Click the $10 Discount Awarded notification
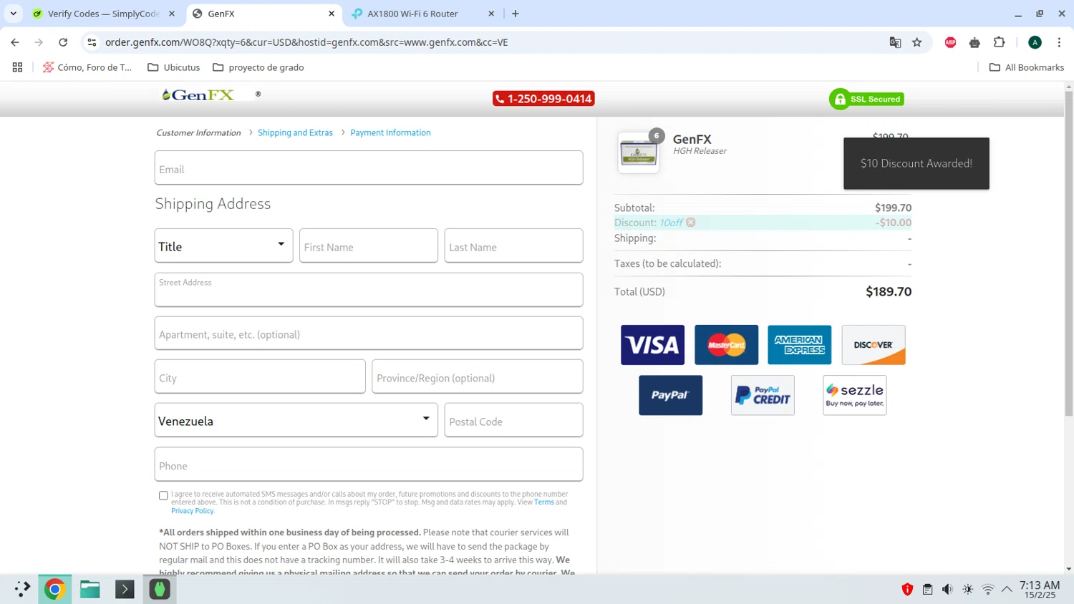Viewport: 1074px width, 604px height. pyautogui.click(x=916, y=163)
